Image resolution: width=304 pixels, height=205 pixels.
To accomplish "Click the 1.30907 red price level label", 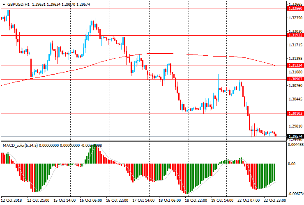I will [x=295, y=79].
